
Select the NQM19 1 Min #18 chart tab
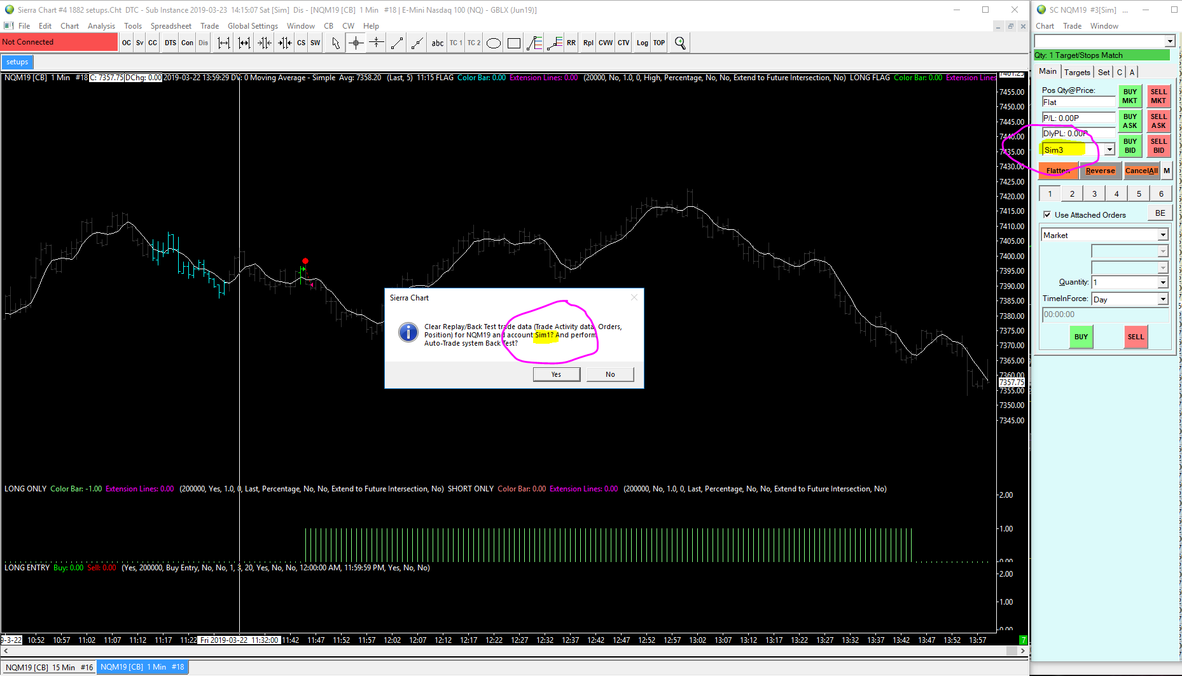click(x=143, y=667)
